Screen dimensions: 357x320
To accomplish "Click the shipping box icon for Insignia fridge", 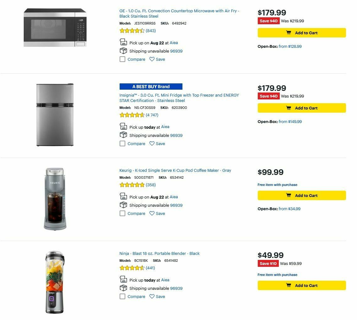I will tap(123, 135).
